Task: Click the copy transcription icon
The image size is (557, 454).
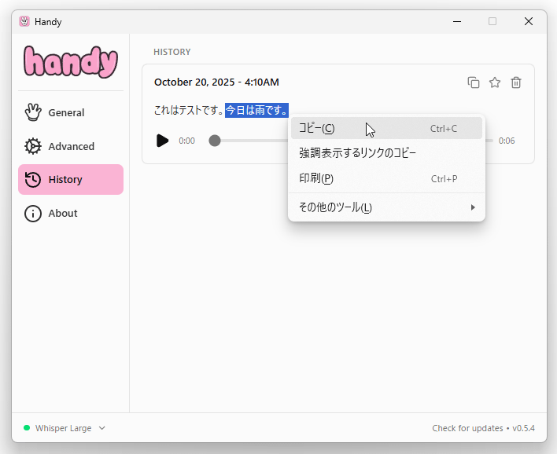Action: tap(474, 82)
